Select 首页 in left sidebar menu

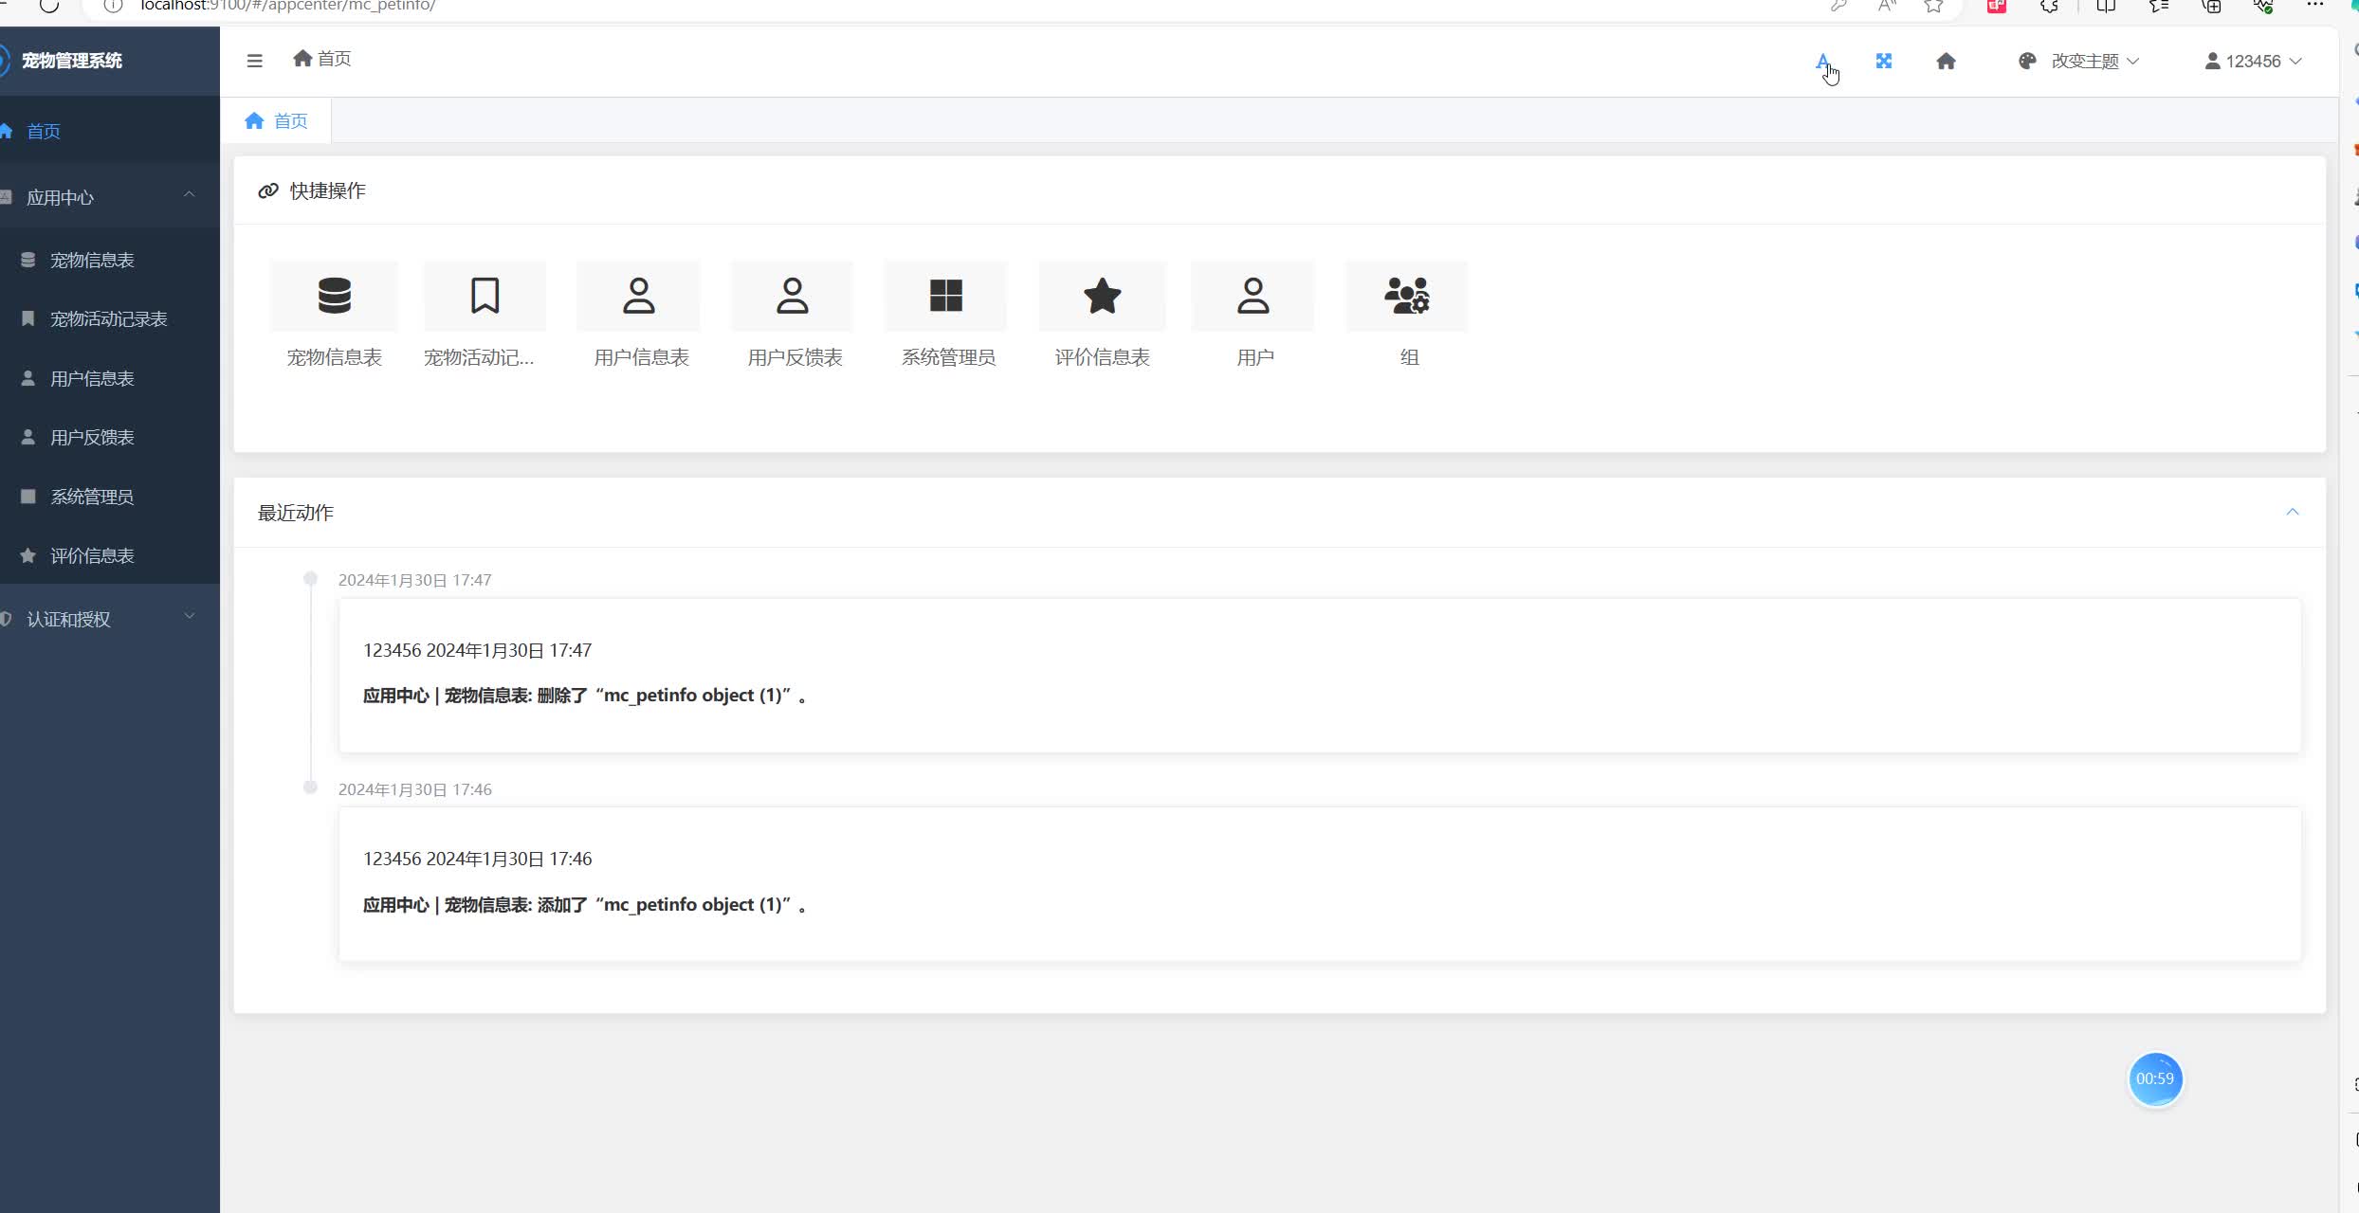pos(44,132)
